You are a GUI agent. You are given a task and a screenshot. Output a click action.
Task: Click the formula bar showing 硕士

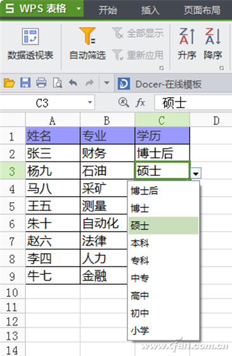193,103
